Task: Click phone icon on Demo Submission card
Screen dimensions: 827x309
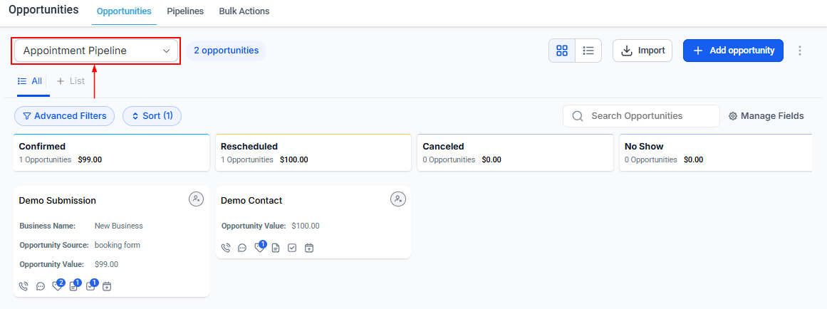Action: click(24, 286)
